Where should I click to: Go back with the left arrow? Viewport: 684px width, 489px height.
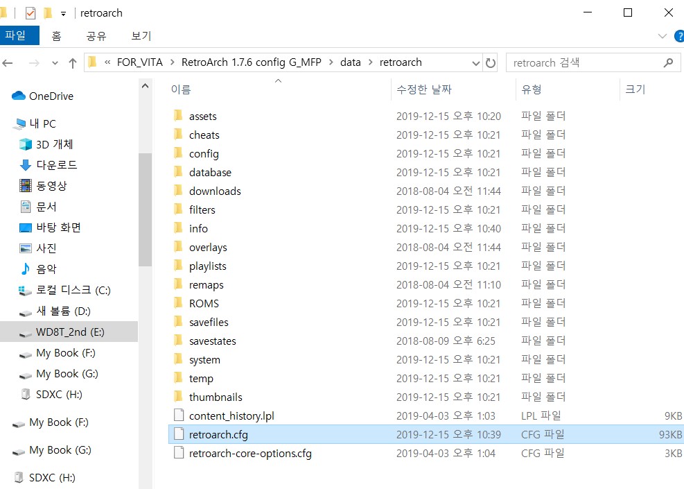click(8, 63)
